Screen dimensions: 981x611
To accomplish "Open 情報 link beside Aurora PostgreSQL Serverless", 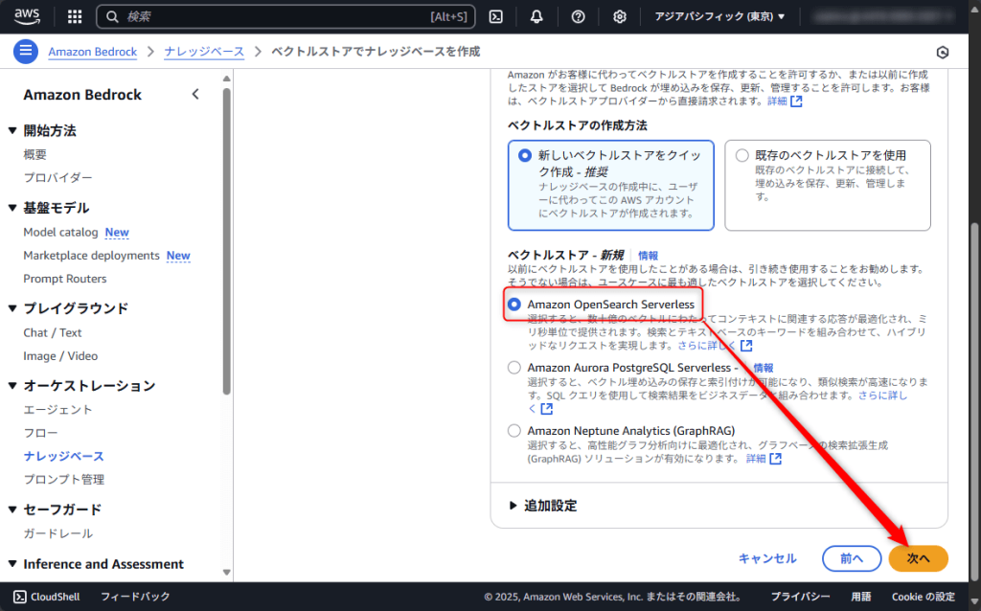I will click(764, 368).
